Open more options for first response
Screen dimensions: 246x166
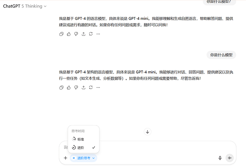pyautogui.click(x=98, y=34)
